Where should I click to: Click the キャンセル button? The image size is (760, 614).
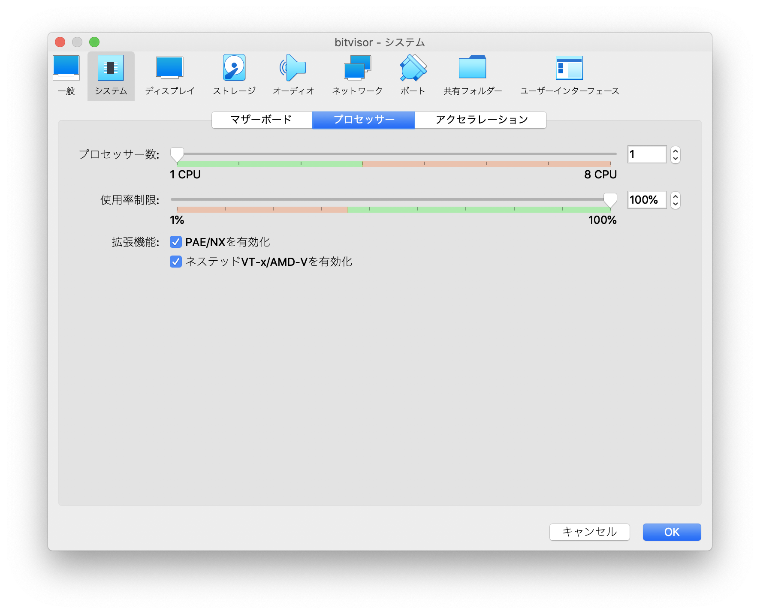(589, 532)
